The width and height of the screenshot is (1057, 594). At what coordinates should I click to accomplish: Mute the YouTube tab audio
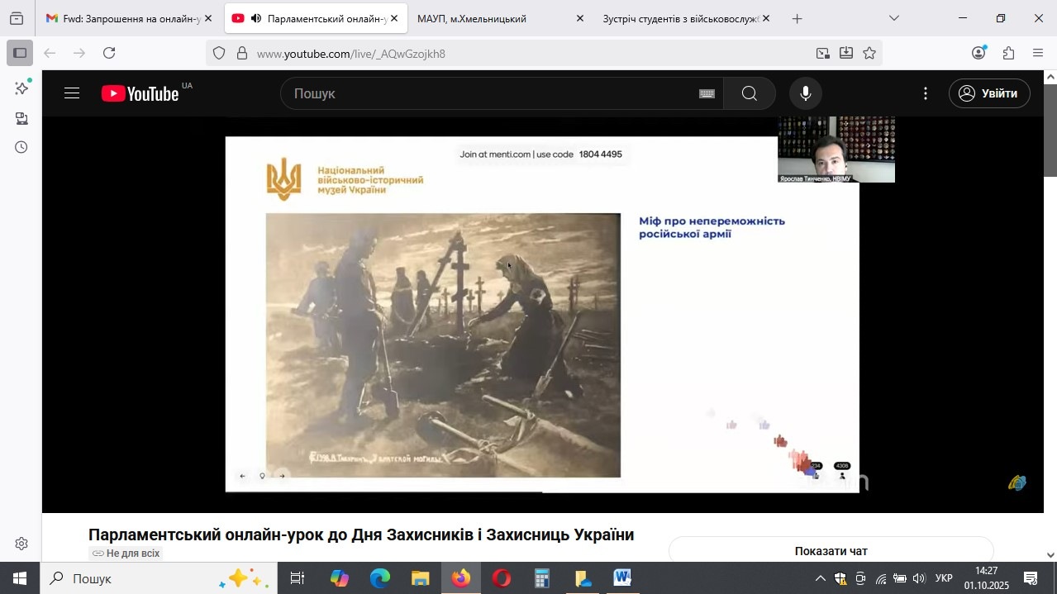[x=256, y=18]
